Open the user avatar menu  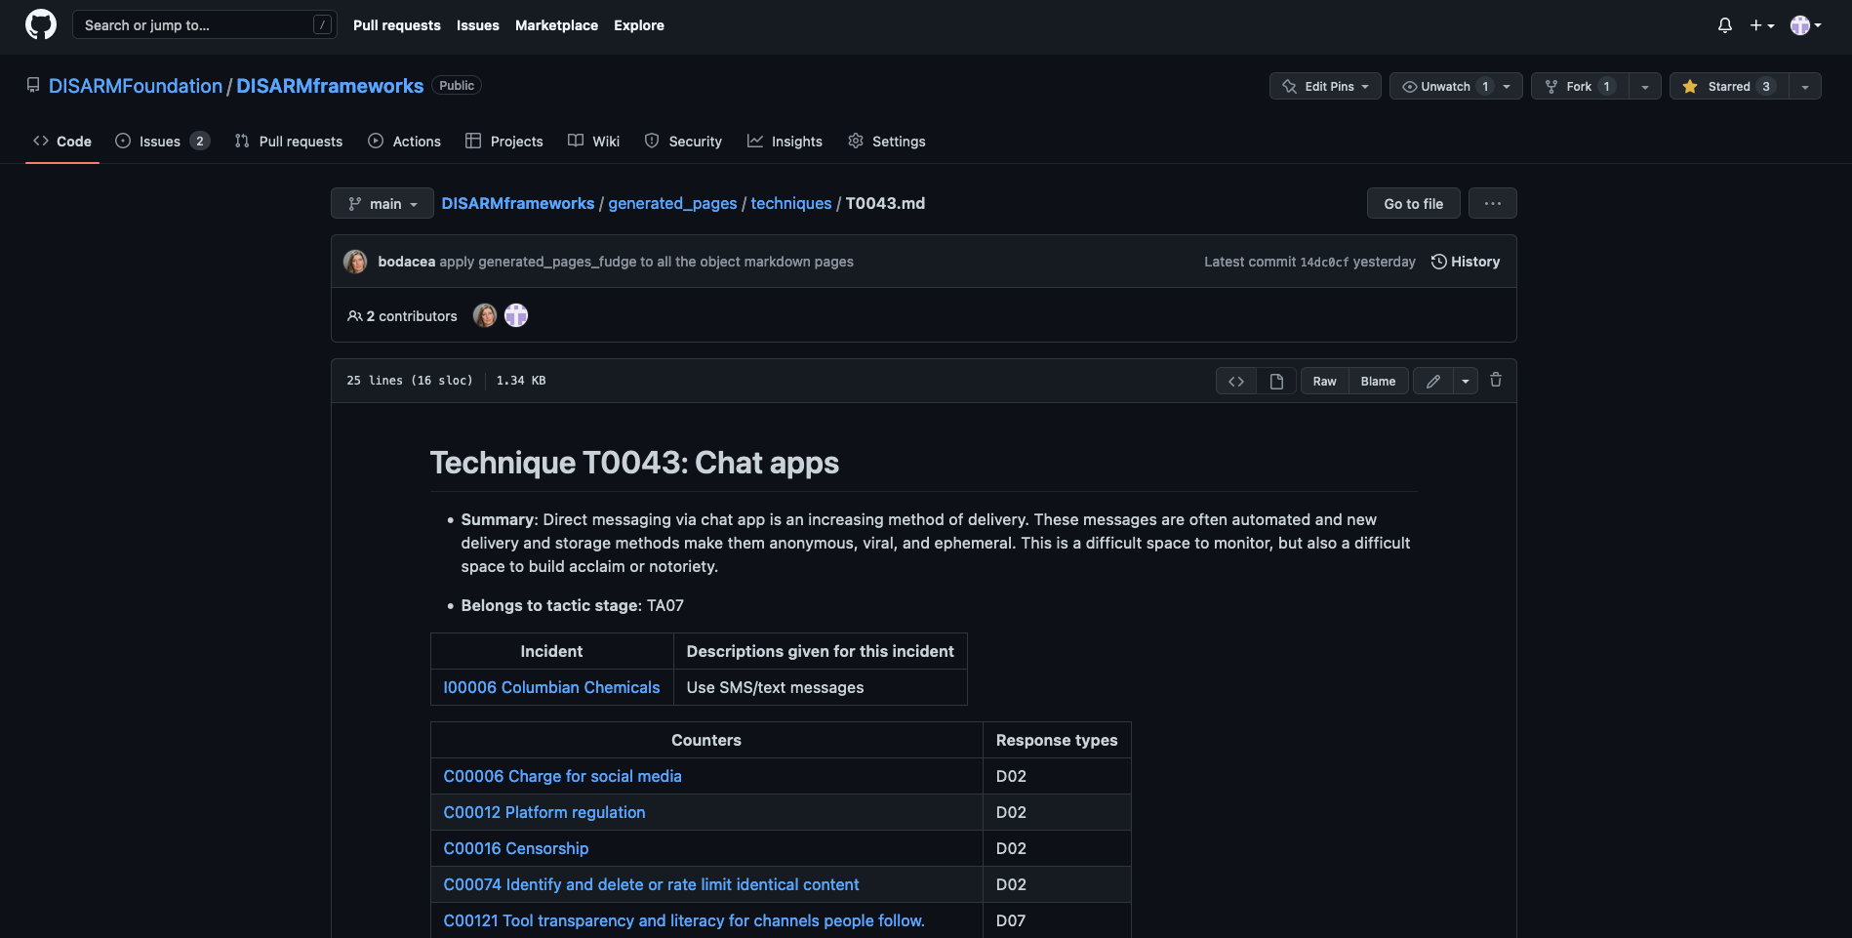click(1806, 25)
